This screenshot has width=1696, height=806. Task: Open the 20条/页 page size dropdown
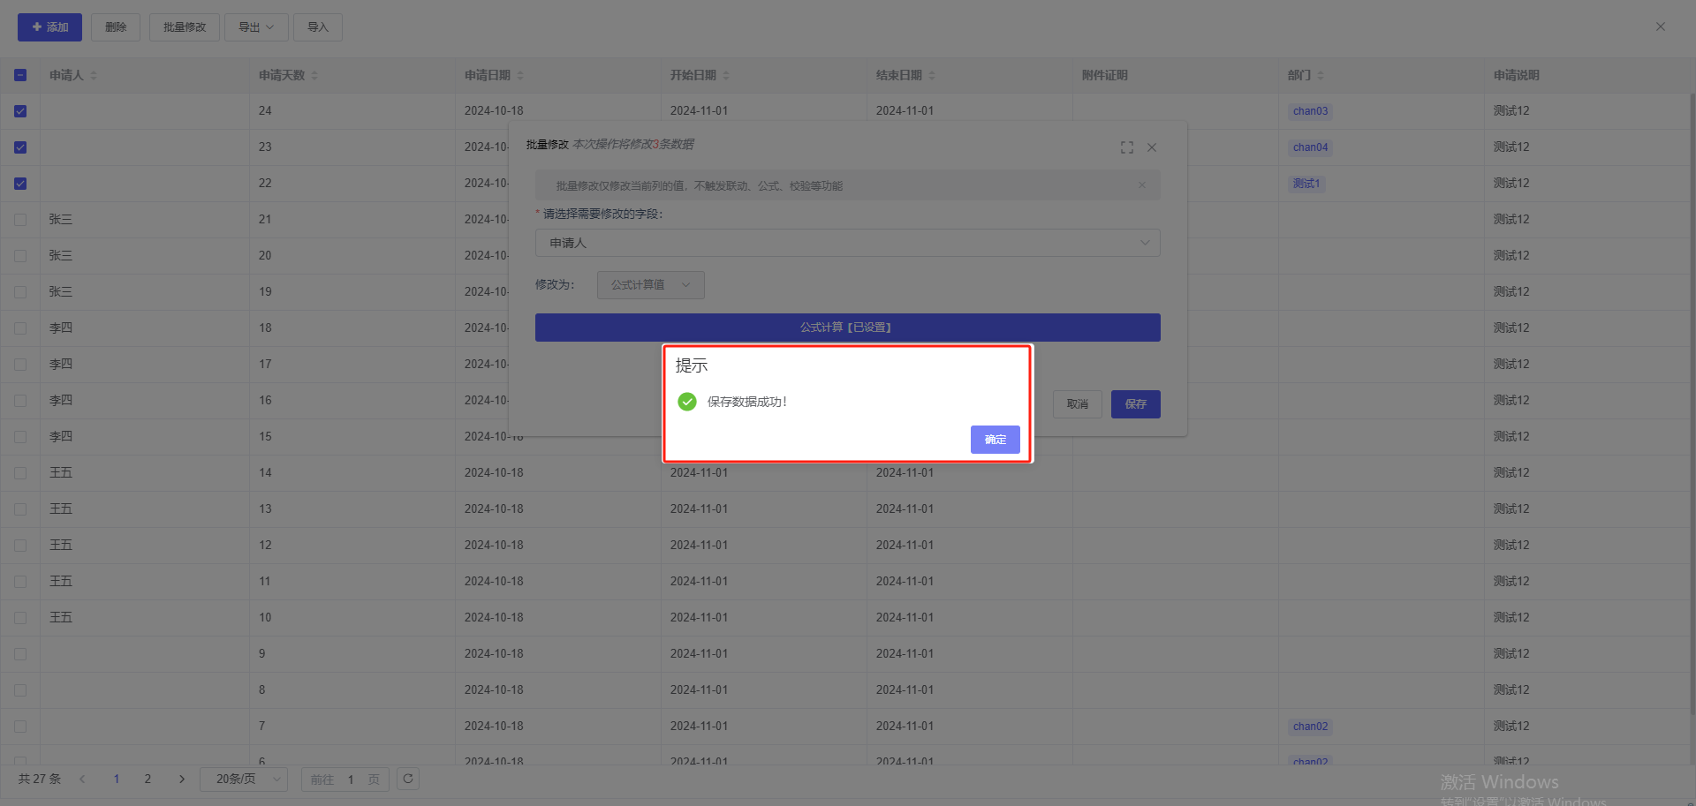(x=244, y=779)
